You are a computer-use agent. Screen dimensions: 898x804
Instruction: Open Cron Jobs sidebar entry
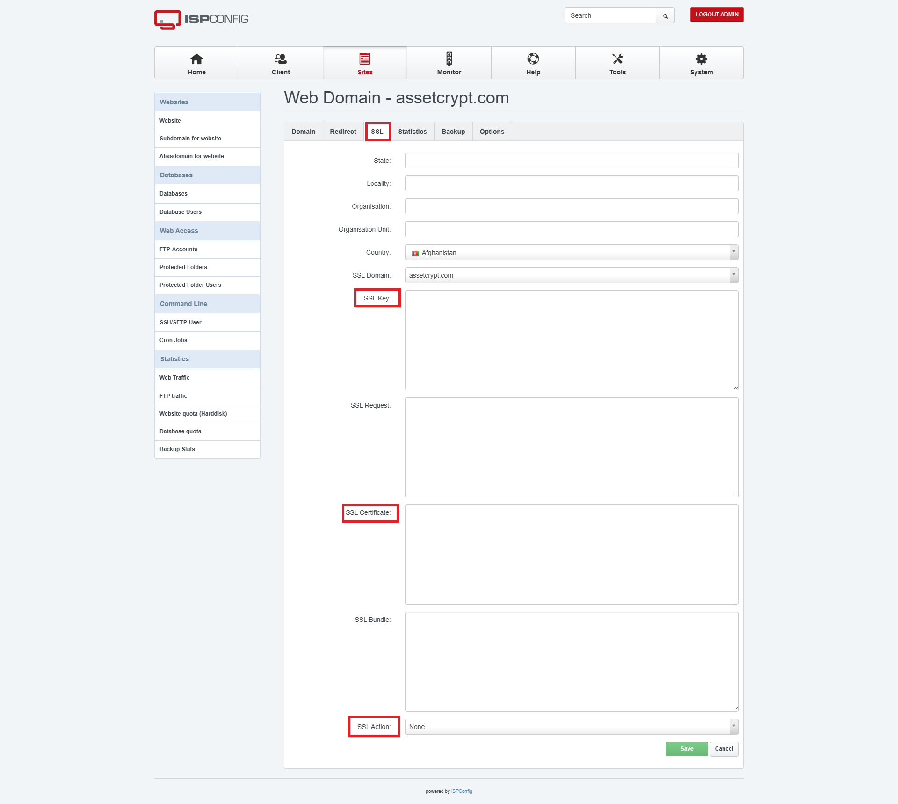207,340
